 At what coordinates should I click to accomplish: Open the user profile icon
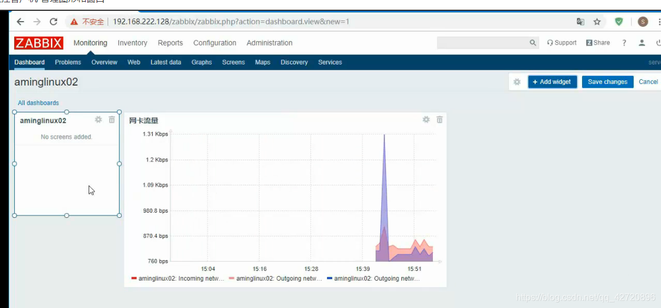(x=642, y=43)
